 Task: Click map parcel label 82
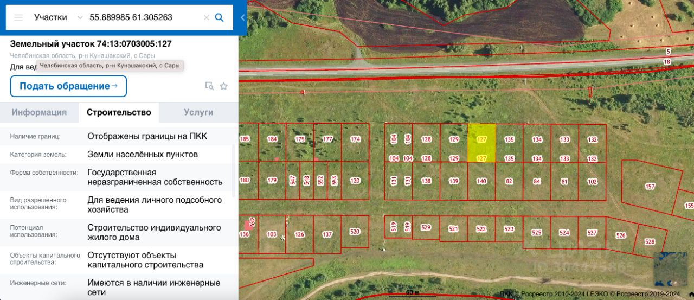coord(509,181)
